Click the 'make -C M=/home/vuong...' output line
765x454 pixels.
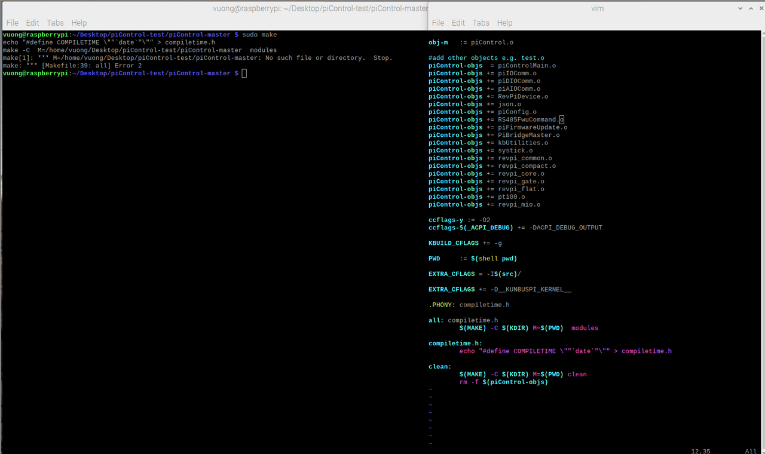(x=140, y=50)
